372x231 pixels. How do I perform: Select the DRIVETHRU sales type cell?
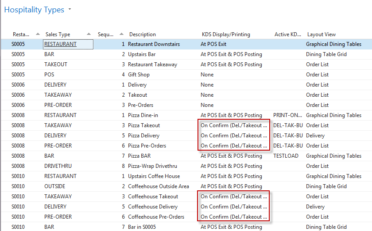[58, 166]
